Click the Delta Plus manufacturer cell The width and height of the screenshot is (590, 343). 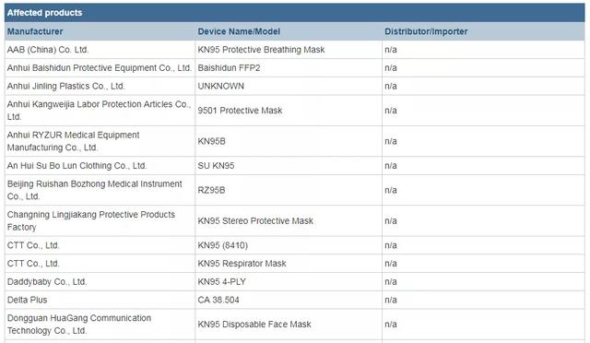pos(100,300)
